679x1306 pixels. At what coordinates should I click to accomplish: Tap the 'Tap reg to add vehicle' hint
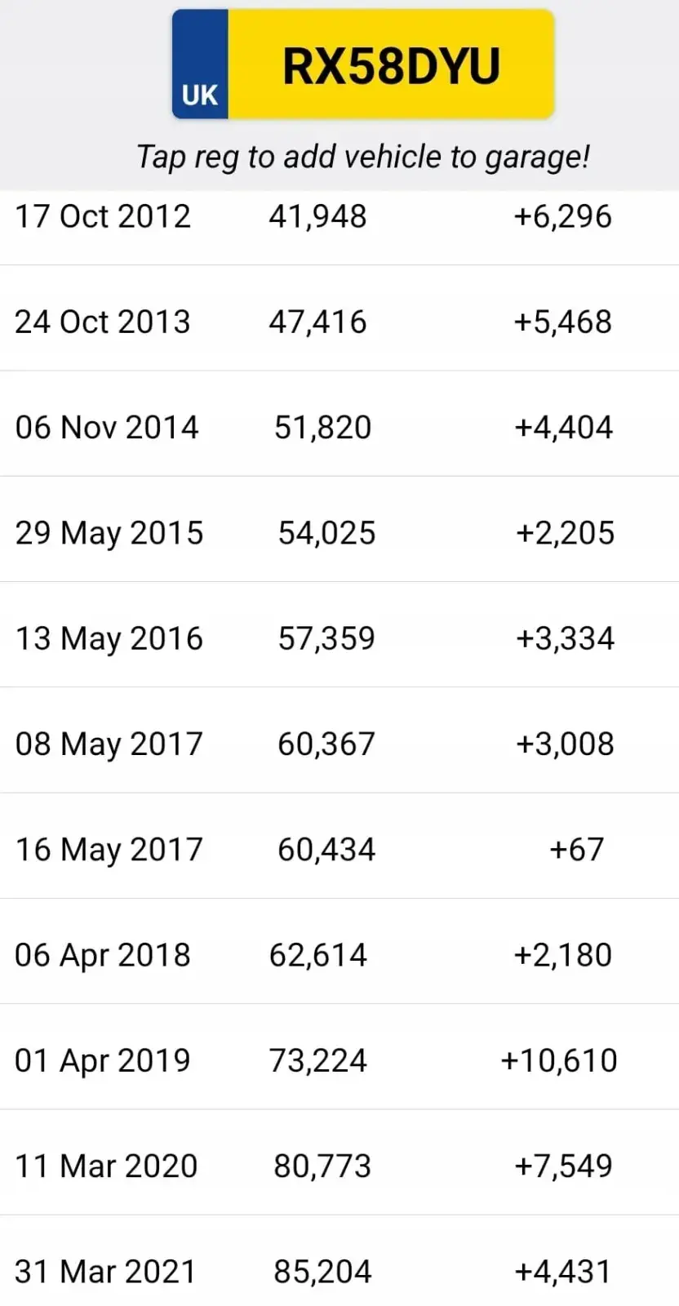(x=362, y=157)
